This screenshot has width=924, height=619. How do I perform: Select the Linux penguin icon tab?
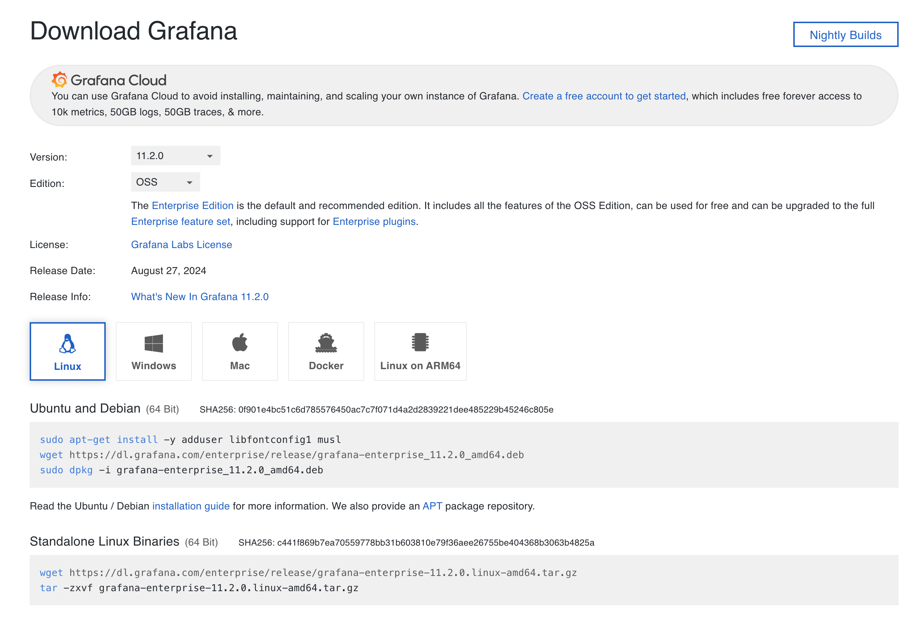tap(68, 343)
